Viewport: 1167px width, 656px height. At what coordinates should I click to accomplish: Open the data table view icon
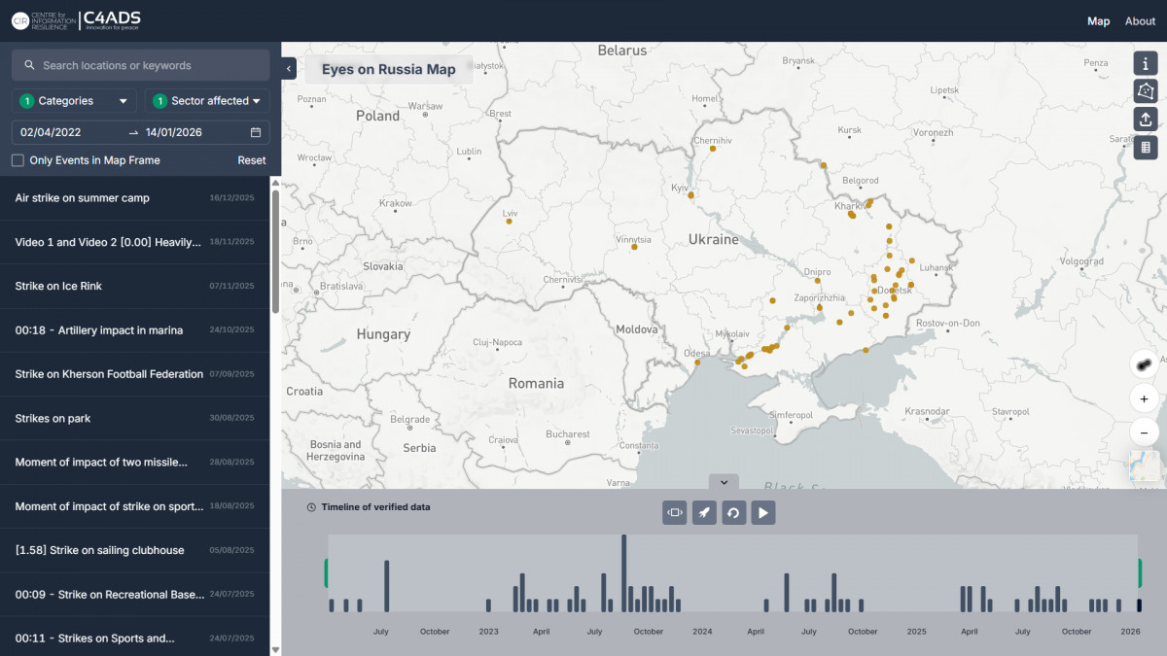pyautogui.click(x=1146, y=148)
